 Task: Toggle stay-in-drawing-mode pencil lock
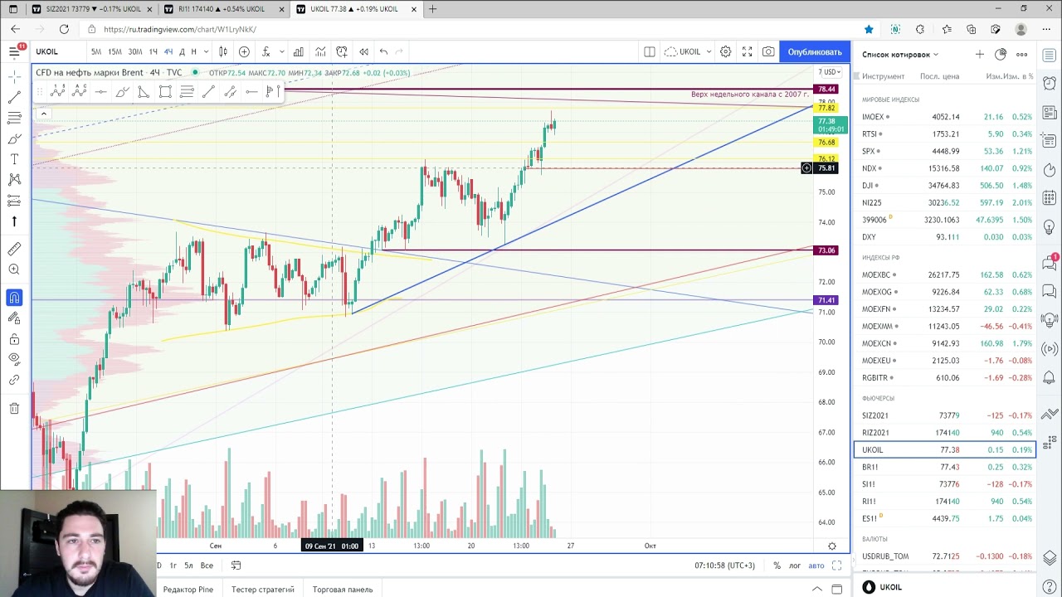(x=14, y=318)
